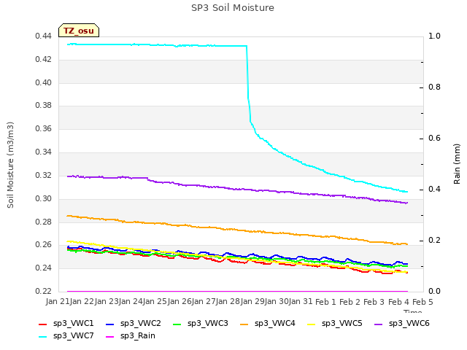Image resolution: width=467 pixels, height=350 pixels.
Task: Click the 0.6 rain axis tick label
Action: [434, 139]
